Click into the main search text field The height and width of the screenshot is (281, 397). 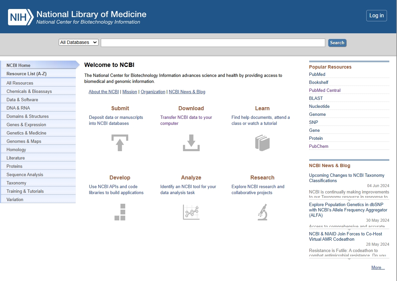tap(213, 43)
